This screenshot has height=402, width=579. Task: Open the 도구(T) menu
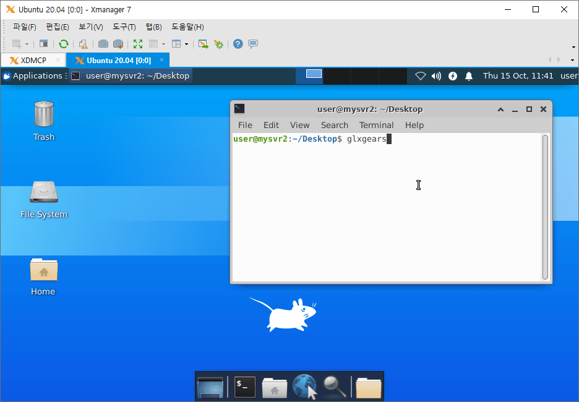(124, 27)
